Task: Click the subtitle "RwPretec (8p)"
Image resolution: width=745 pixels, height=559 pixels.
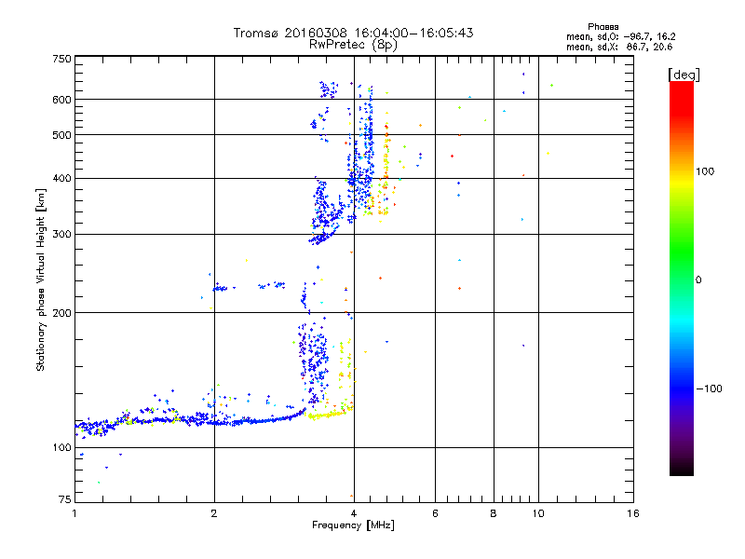Action: (x=353, y=45)
